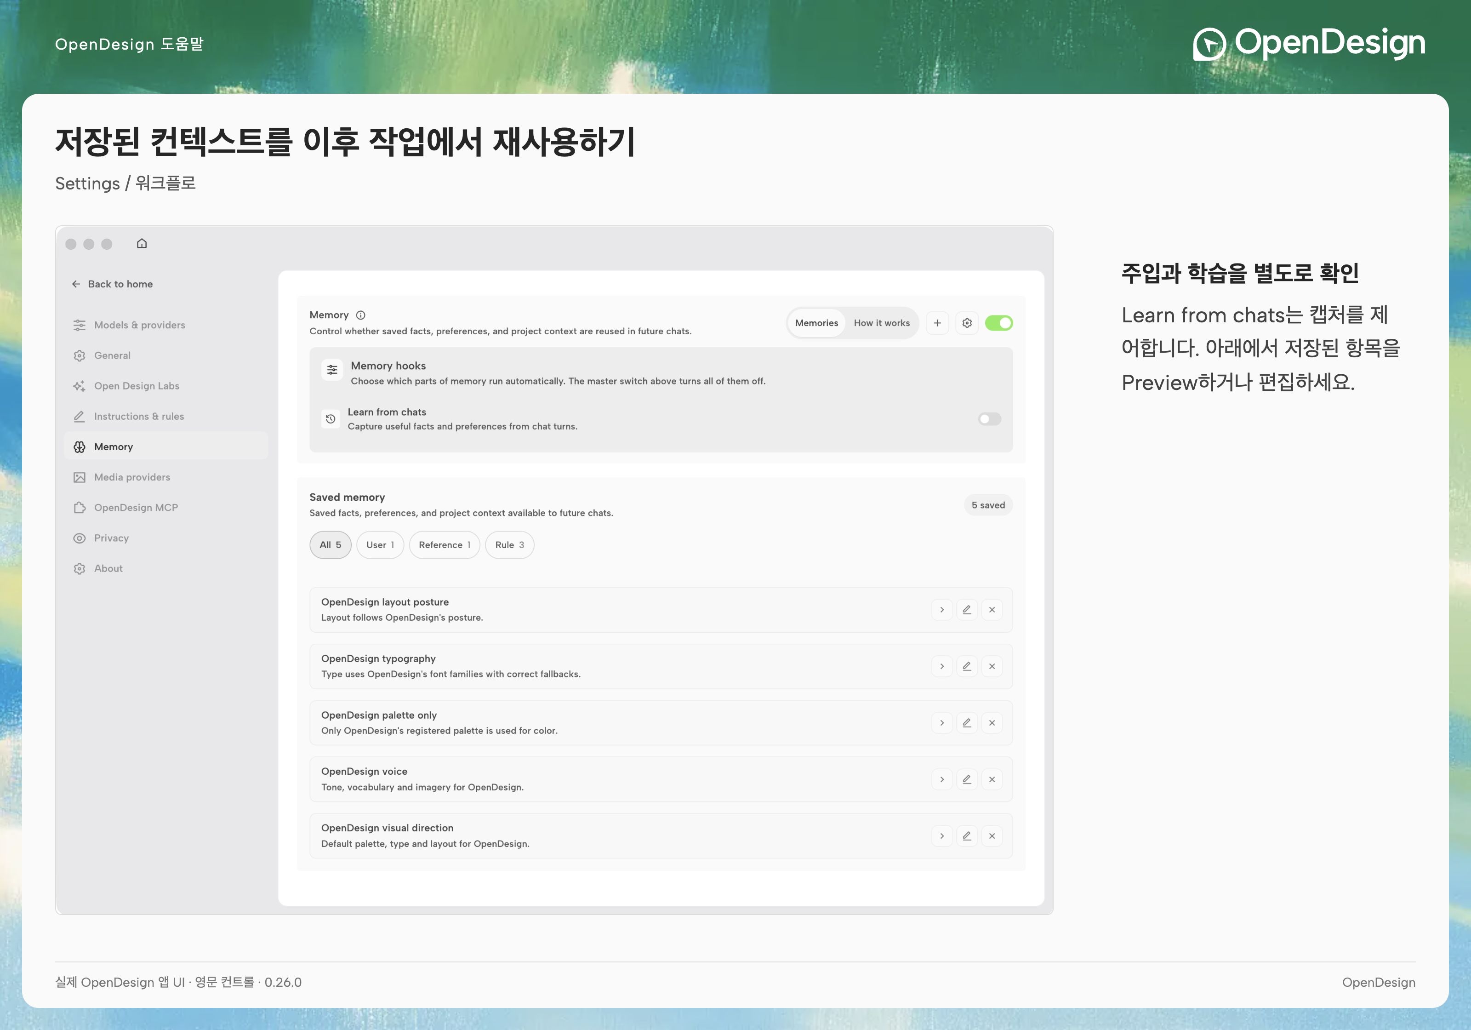Expand the OpenDesign layout posture entry

(x=942, y=610)
